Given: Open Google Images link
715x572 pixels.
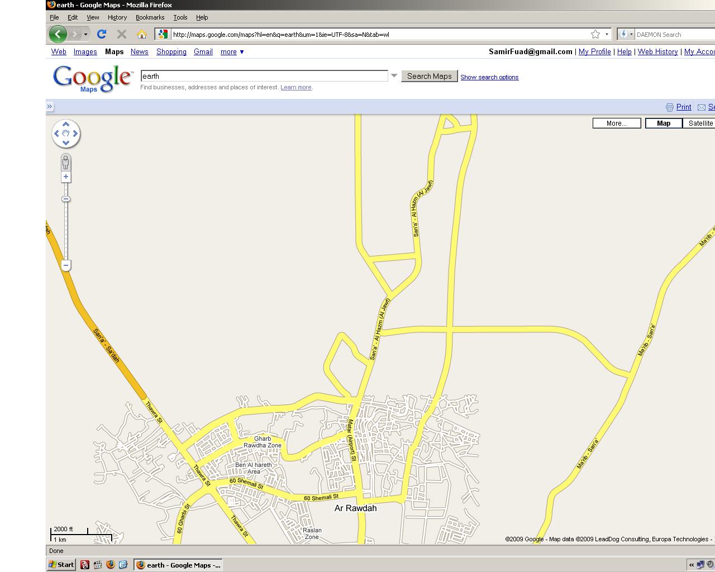Looking at the screenshot, I should point(85,51).
